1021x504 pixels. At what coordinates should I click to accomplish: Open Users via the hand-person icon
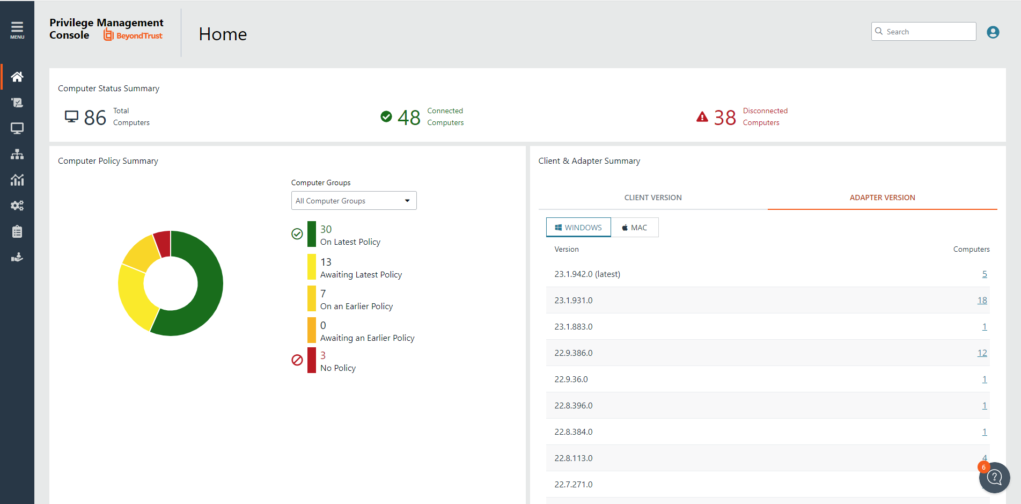tap(17, 257)
